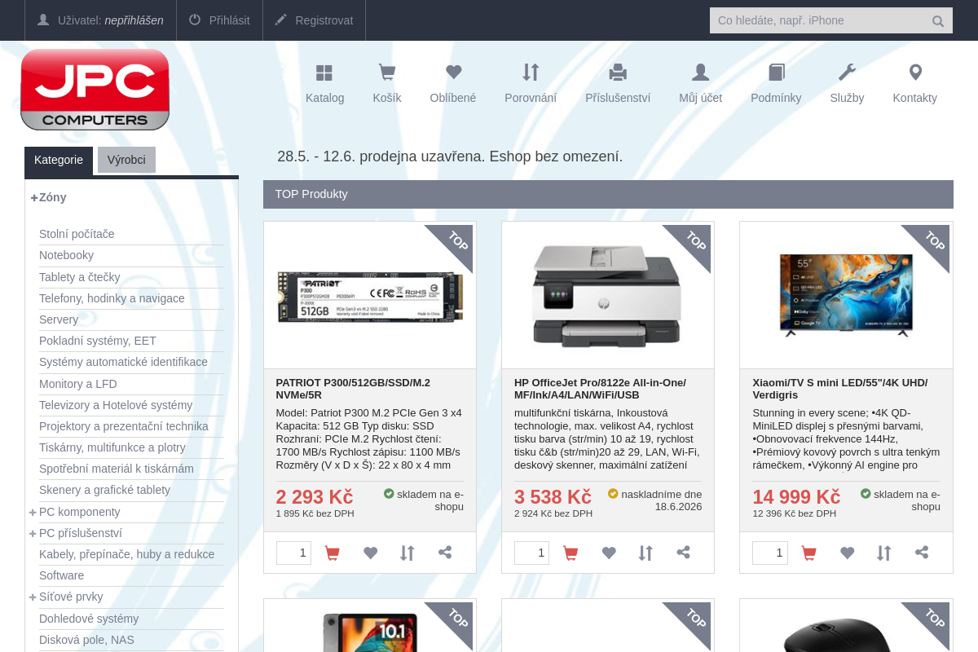Open the Katalog grid icon
This screenshot has width=978, height=652.
click(324, 73)
